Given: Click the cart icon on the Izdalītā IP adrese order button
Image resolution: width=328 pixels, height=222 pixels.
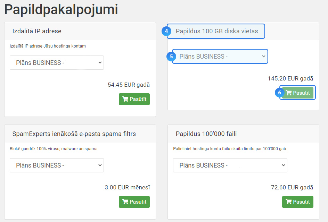Looking at the screenshot, I should [125, 99].
